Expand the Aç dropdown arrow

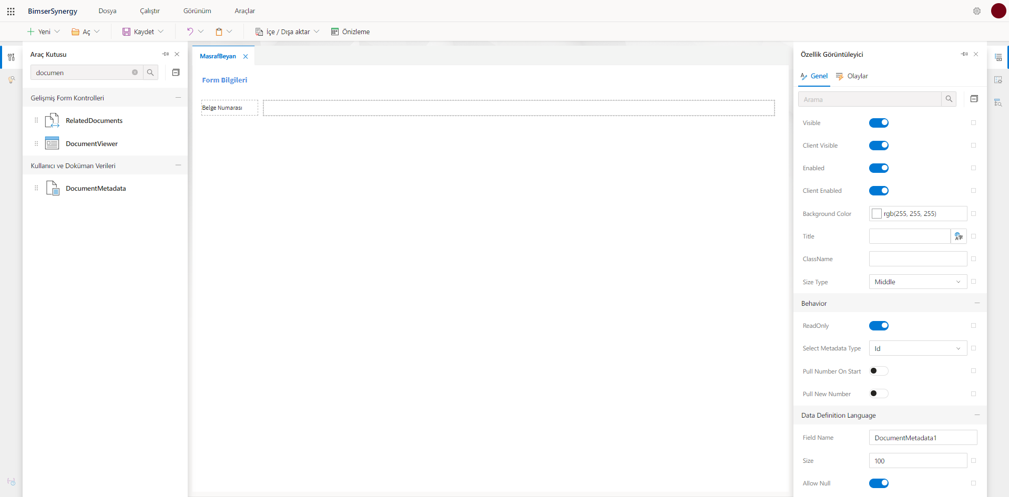click(x=97, y=32)
